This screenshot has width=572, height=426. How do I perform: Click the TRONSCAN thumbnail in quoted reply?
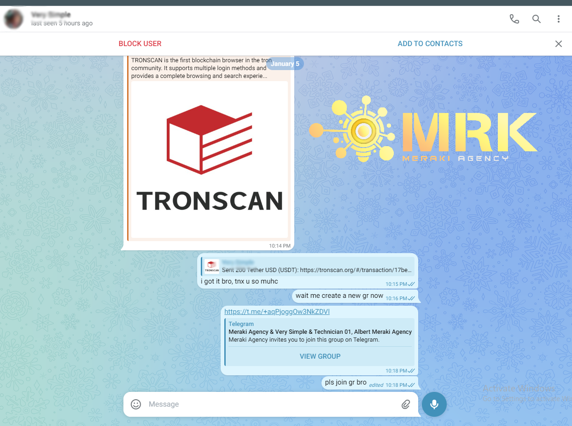coord(212,266)
